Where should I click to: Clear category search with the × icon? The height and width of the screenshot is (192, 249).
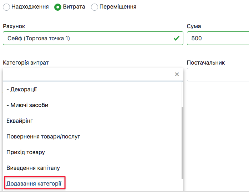click(177, 75)
